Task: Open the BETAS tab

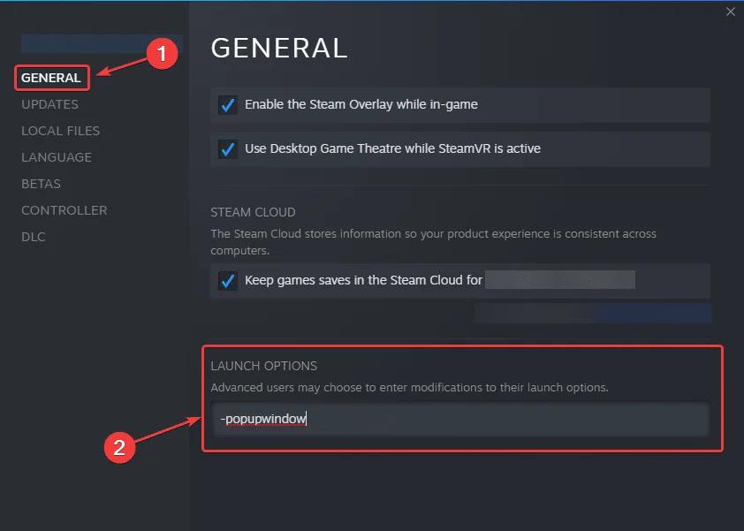Action: pyautogui.click(x=41, y=184)
